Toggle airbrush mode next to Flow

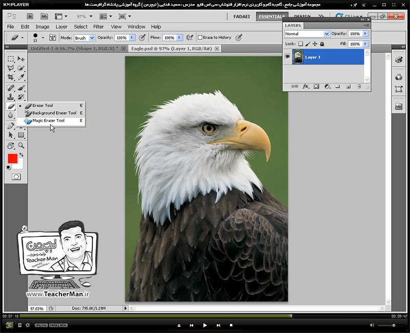coord(190,37)
